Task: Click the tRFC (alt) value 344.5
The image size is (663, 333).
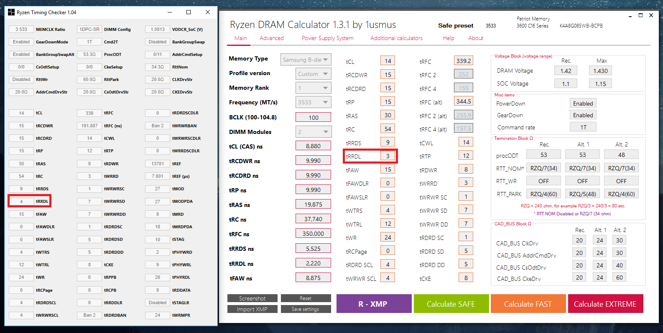Action: tap(464, 101)
